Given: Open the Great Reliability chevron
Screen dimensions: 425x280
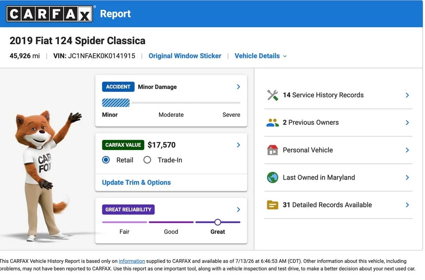Looking at the screenshot, I should coord(239,209).
